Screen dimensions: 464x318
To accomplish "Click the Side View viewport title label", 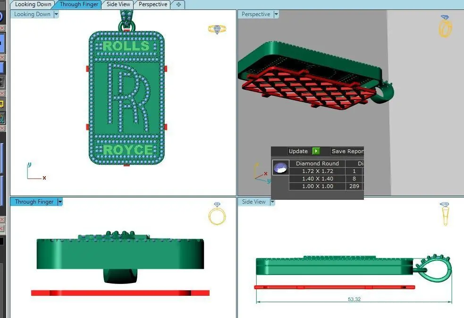I will pos(253,202).
